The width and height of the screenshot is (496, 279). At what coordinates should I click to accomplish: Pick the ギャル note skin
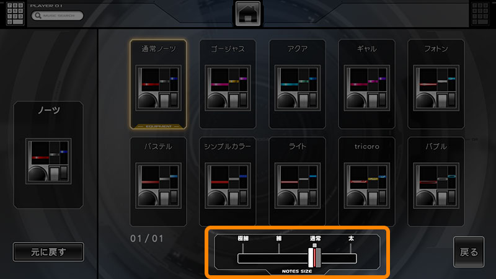(366, 84)
